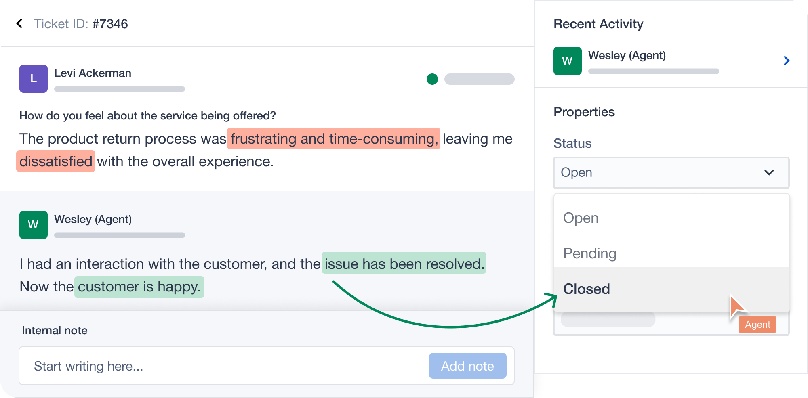
Task: Click the Status field label
Action: [572, 143]
